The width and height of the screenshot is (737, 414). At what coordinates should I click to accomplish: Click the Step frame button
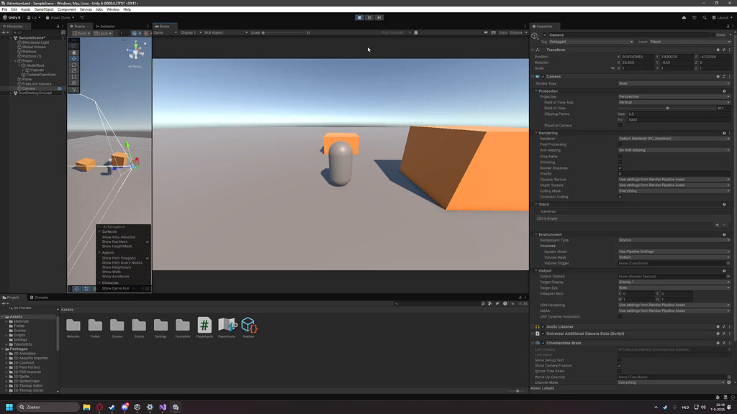[x=379, y=18]
